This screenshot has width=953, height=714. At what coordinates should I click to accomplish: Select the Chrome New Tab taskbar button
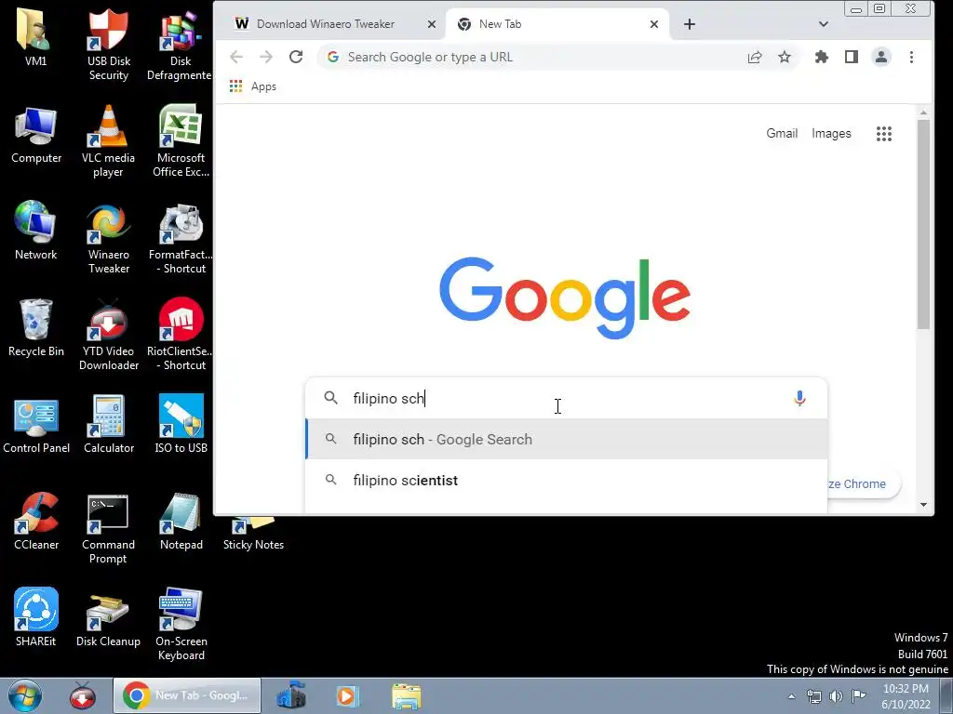point(186,695)
